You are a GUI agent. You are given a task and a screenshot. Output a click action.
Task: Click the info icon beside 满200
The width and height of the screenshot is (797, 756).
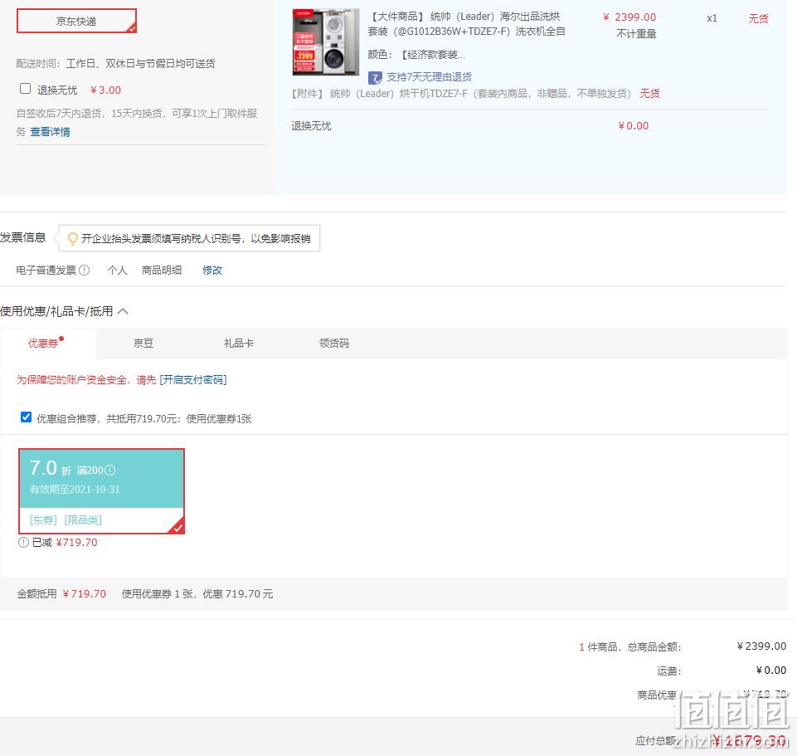[x=109, y=471]
